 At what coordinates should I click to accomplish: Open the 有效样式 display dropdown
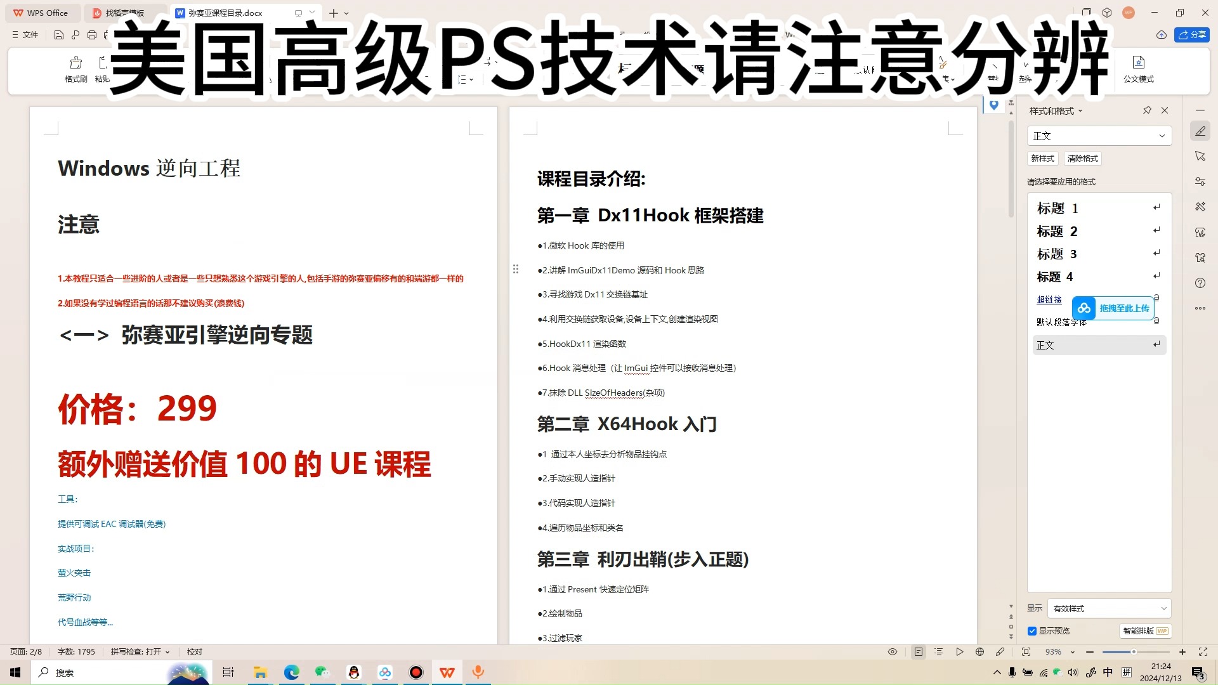[x=1109, y=608]
